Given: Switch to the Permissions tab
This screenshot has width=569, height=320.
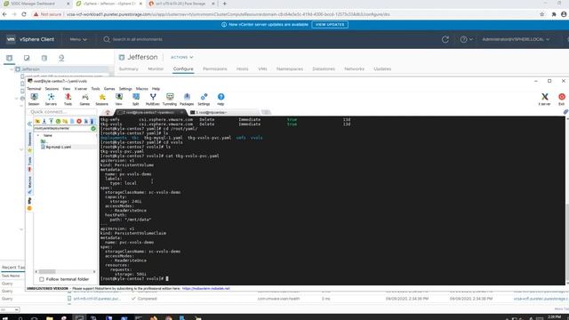Looking at the screenshot, I should coord(215,69).
